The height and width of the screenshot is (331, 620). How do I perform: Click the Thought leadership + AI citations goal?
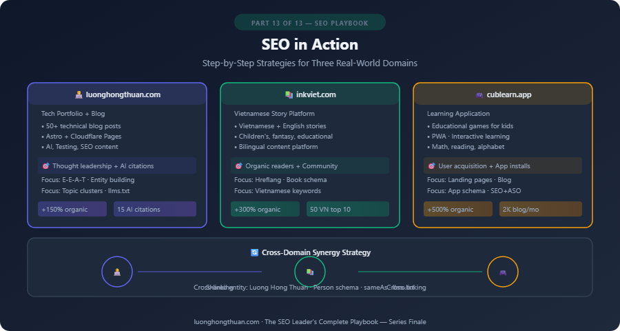(117, 165)
